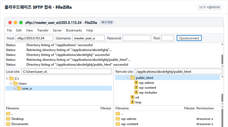Click the remote file list scrollbar up arrow
Image resolution: width=228 pixels, height=127 pixels.
[222, 107]
